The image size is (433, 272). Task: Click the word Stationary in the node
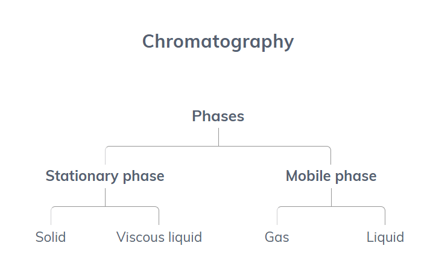82,176
